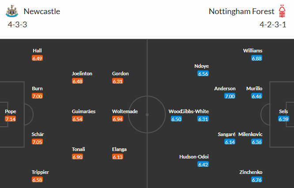
Task: Click Ndoye's 6.56 rating badge
Action: (203, 74)
